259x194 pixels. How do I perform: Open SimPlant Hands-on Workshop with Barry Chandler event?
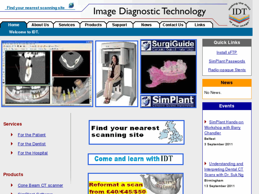point(224,127)
